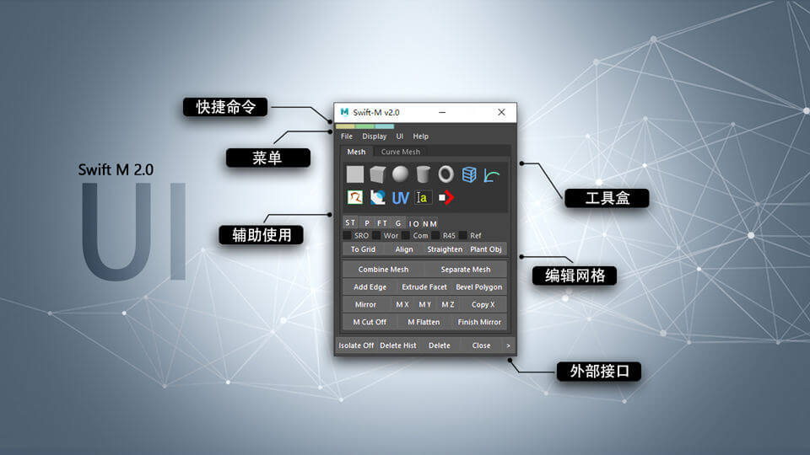Click the green quick command swatch

tap(364, 126)
